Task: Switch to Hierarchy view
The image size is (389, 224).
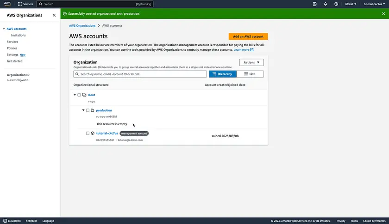Action: point(223,74)
